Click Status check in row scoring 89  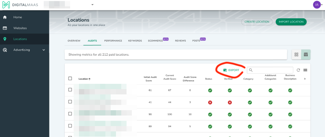(210, 126)
